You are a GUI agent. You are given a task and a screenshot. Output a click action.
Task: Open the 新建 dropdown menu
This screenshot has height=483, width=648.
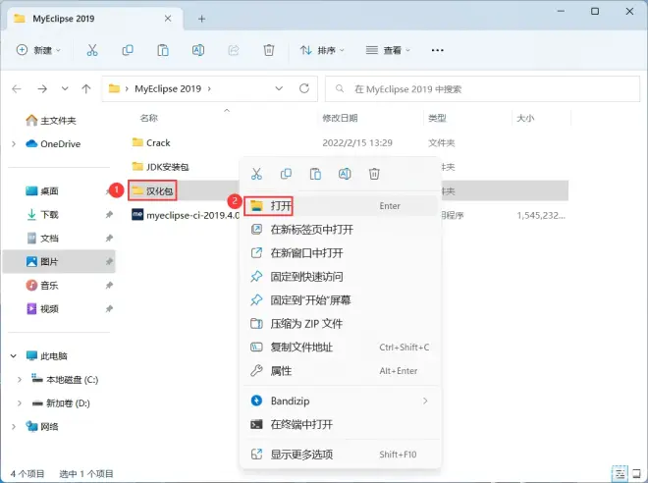pyautogui.click(x=38, y=50)
